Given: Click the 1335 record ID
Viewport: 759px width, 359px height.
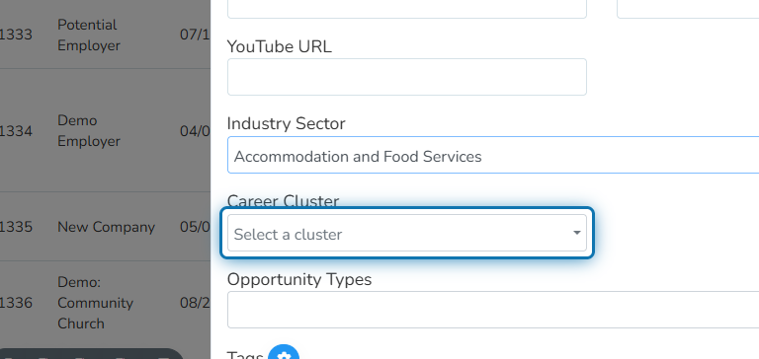Looking at the screenshot, I should click(16, 227).
